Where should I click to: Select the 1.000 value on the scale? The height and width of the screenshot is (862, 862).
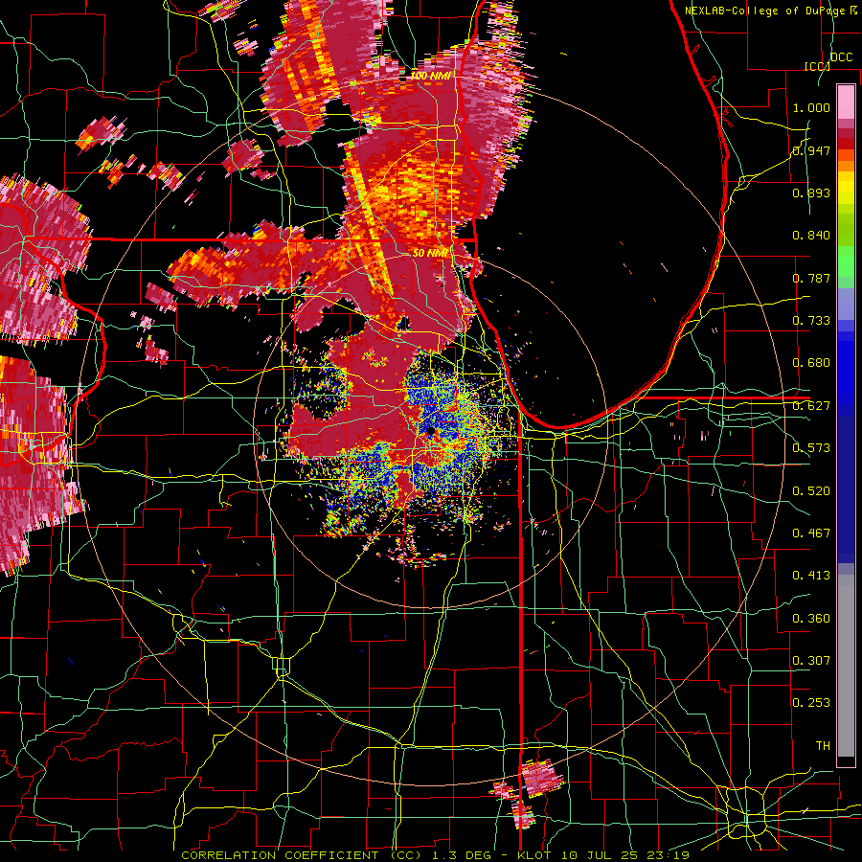click(811, 107)
